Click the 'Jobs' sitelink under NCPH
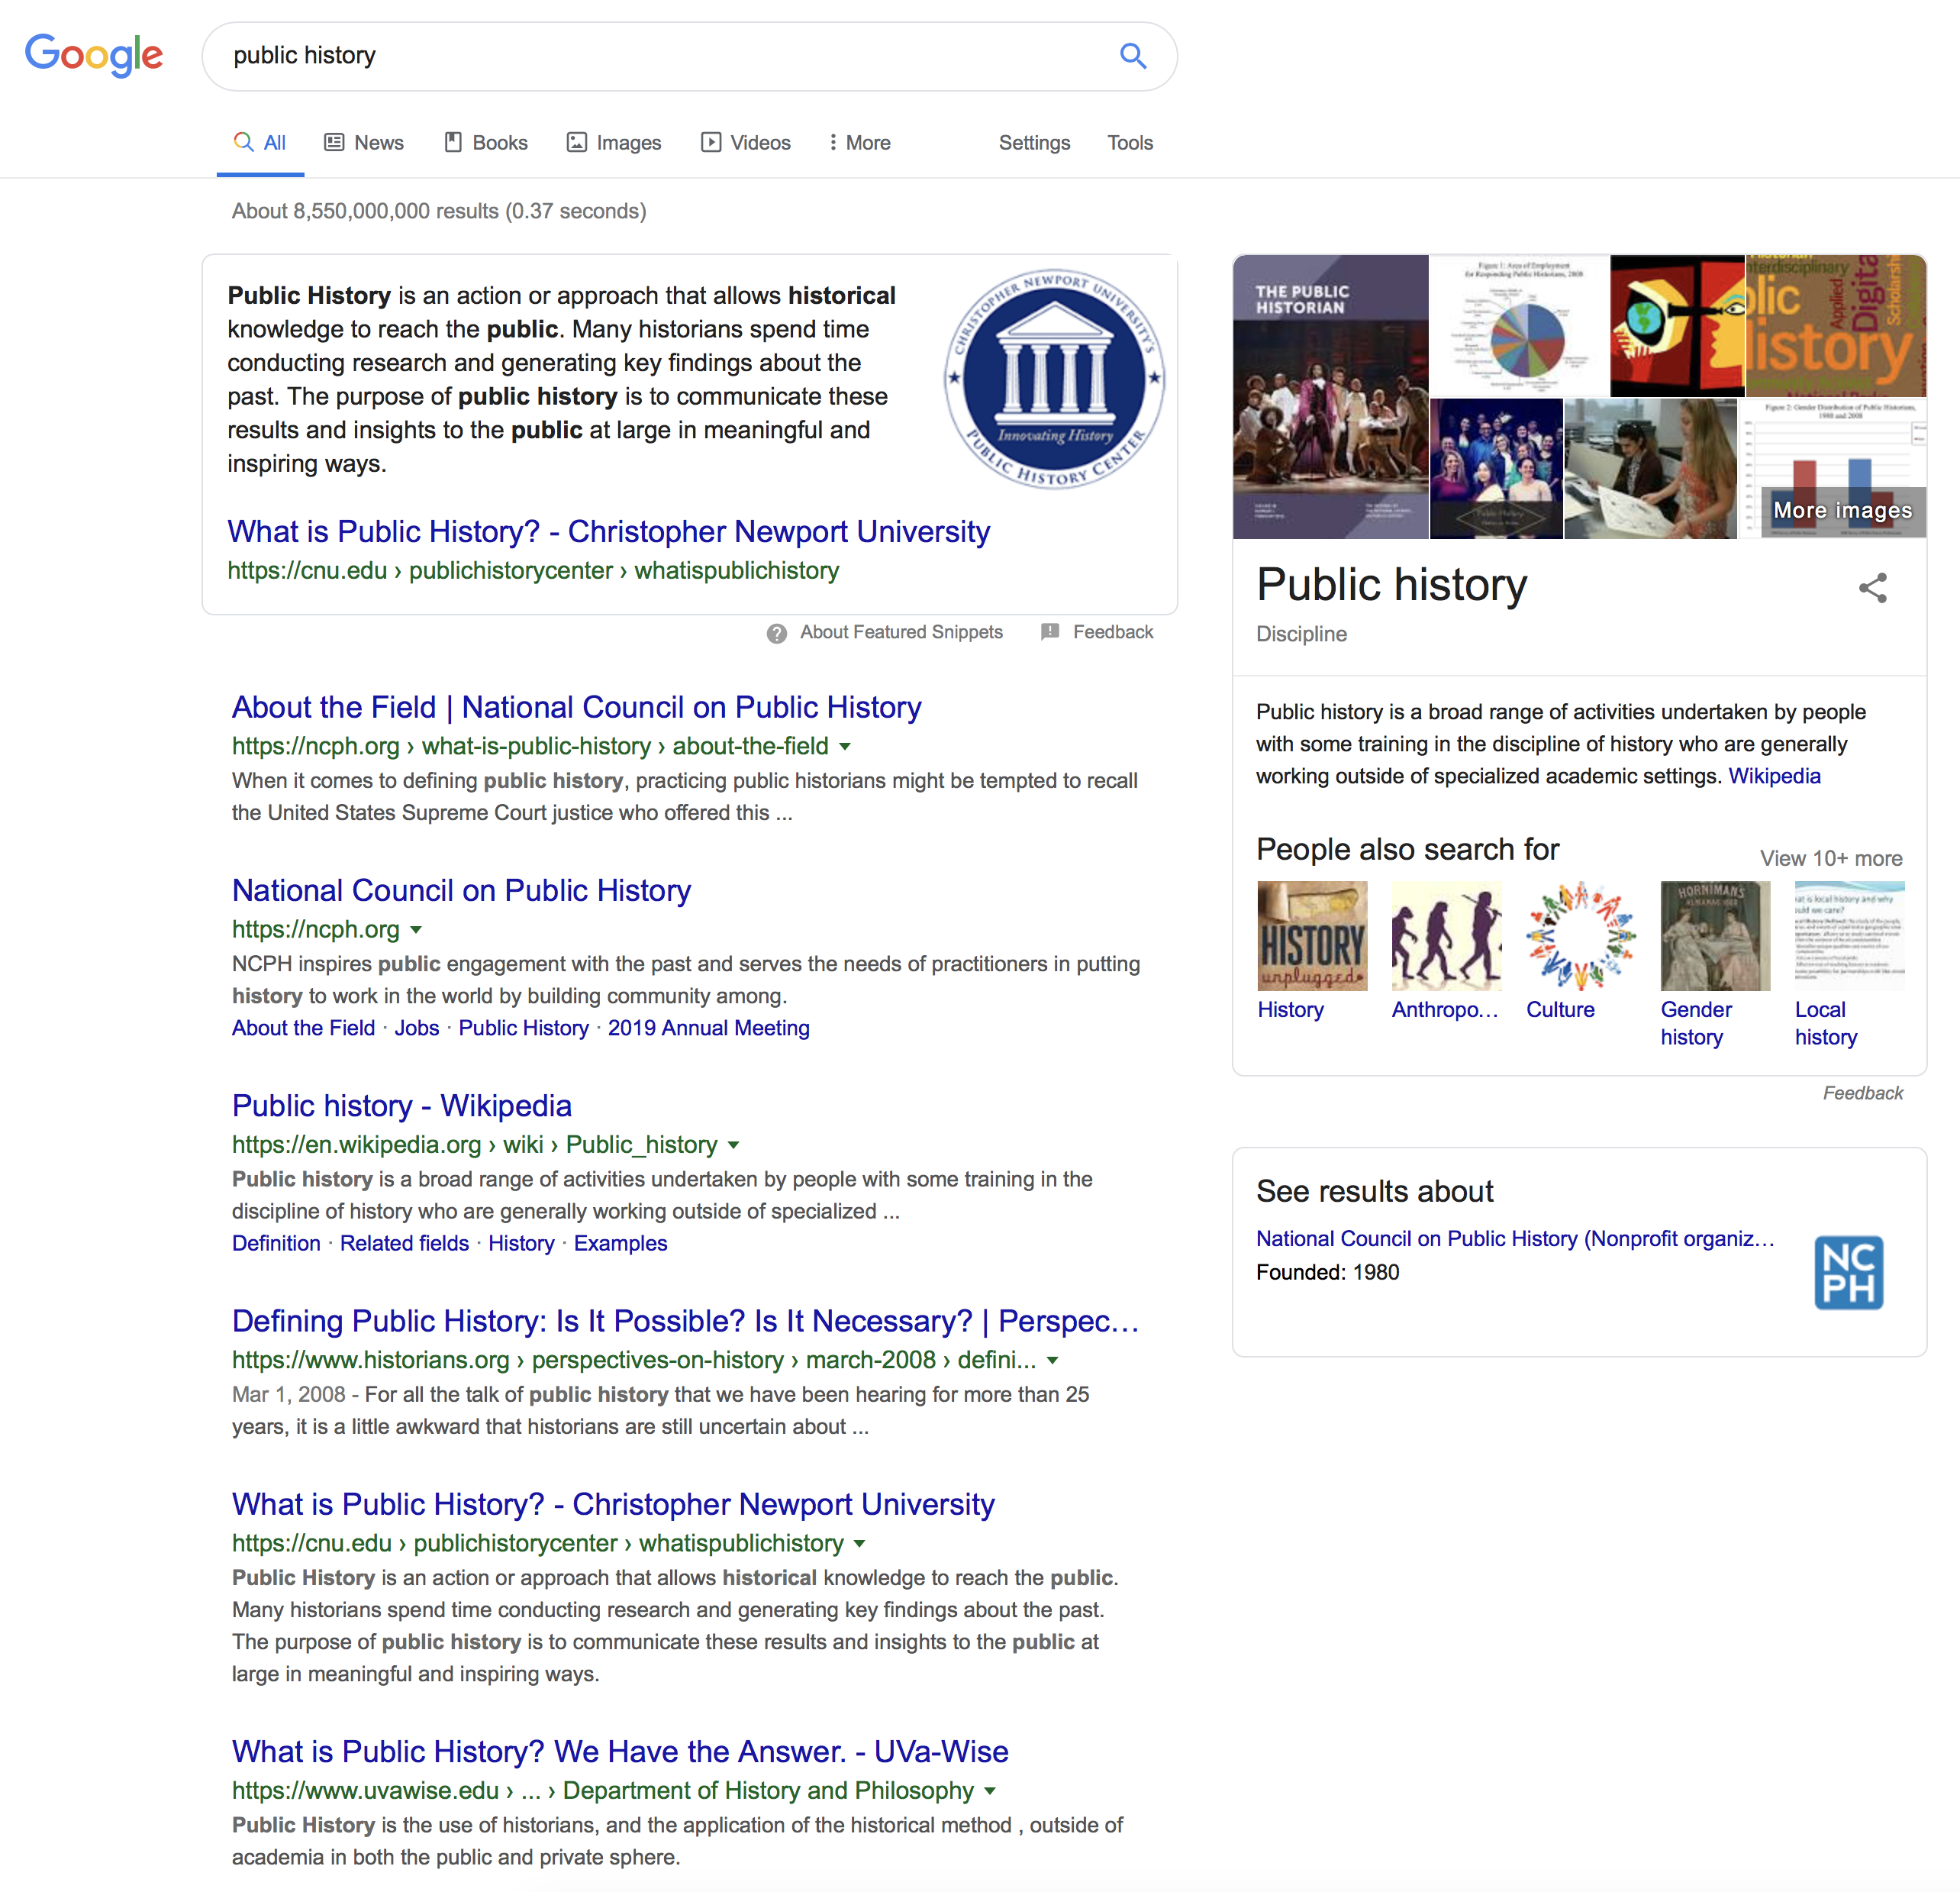The width and height of the screenshot is (1960, 1892). click(x=416, y=1028)
